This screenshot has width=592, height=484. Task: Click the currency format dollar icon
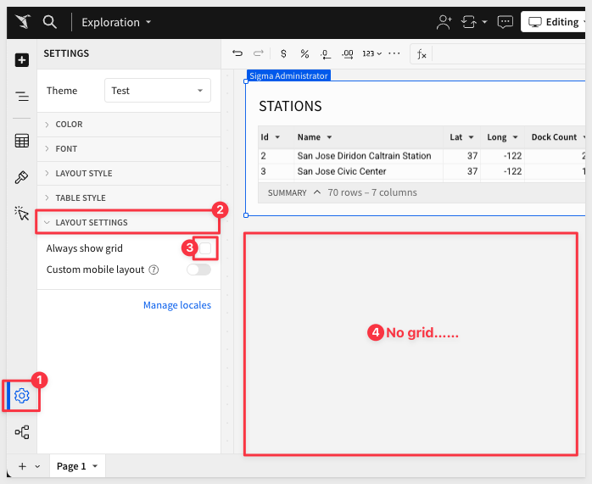coord(283,53)
